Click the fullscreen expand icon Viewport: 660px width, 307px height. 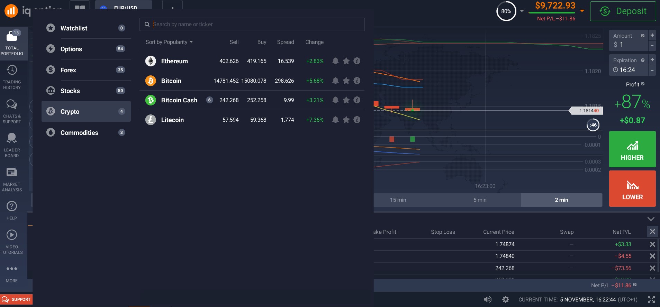coord(651,299)
